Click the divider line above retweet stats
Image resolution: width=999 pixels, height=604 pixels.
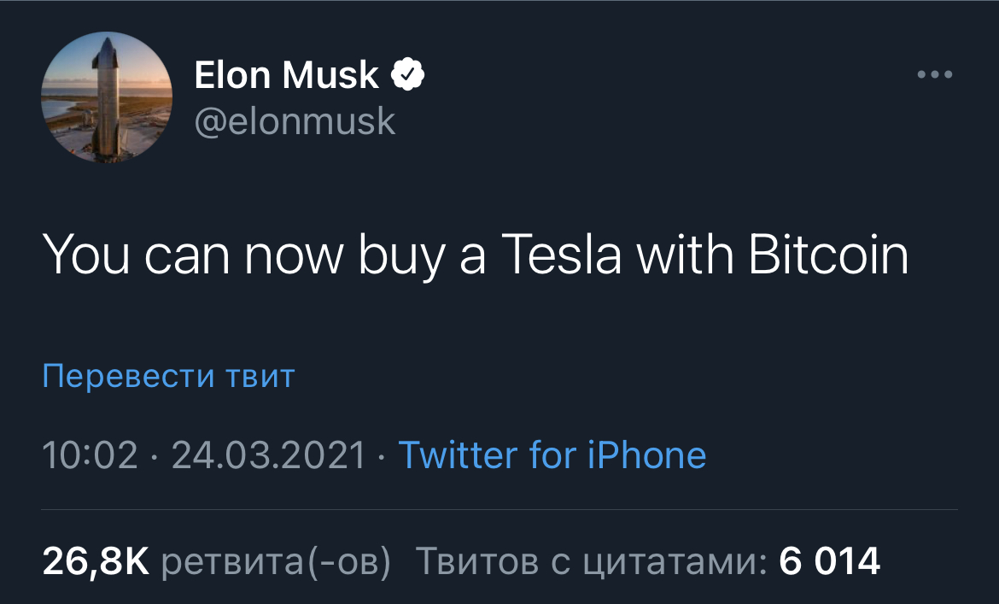point(499,510)
